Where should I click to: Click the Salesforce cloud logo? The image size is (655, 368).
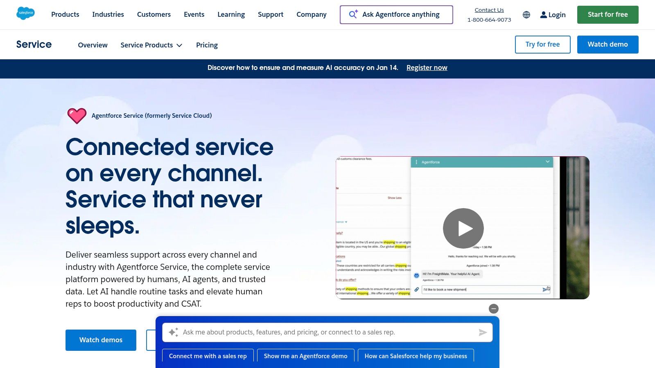point(25,13)
